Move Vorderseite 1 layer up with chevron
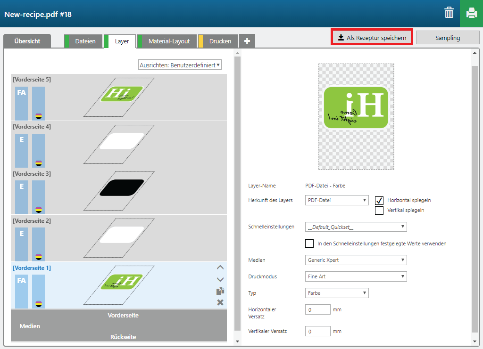Screen dimensions: 483x349 point(220,268)
